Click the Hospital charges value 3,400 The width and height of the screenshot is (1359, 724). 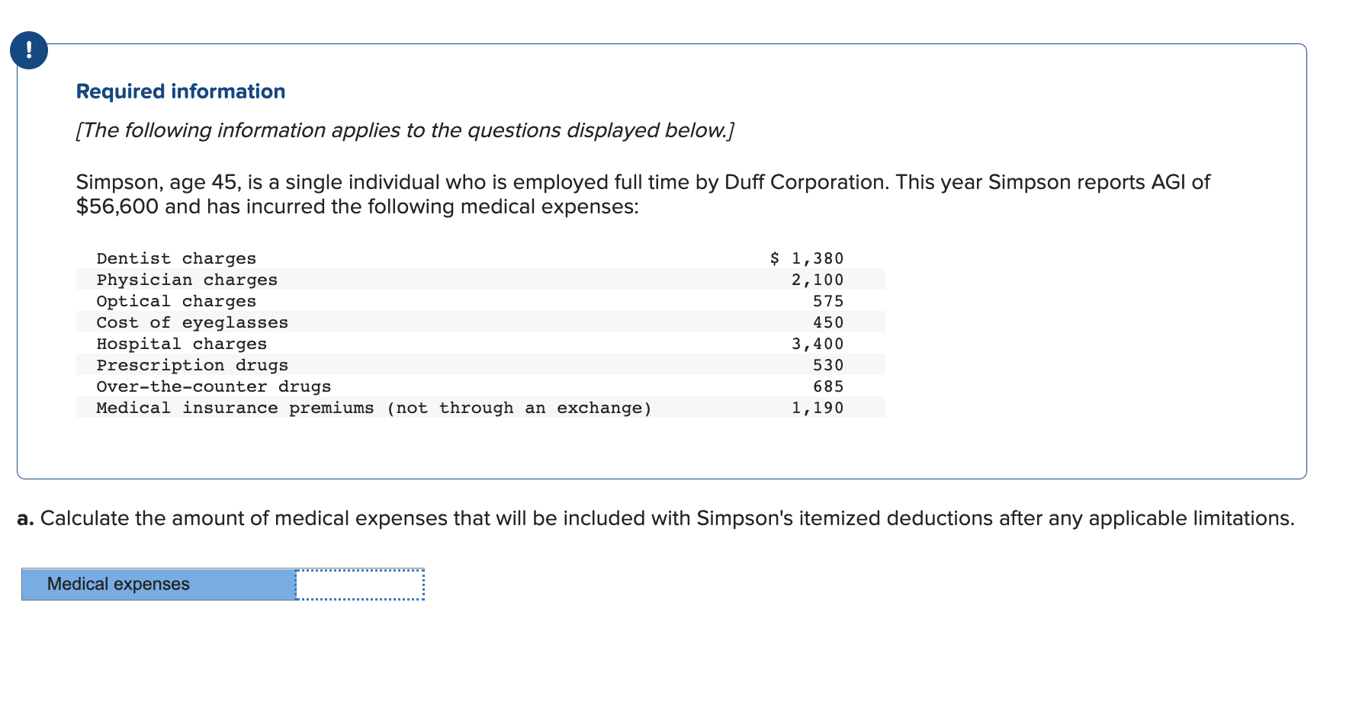[x=818, y=344]
